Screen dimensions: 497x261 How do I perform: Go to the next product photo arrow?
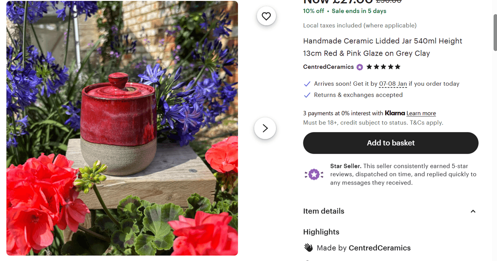pos(265,128)
